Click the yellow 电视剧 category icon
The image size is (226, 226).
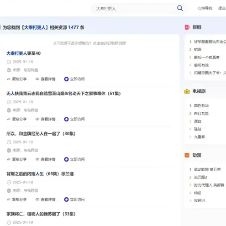[187, 91]
